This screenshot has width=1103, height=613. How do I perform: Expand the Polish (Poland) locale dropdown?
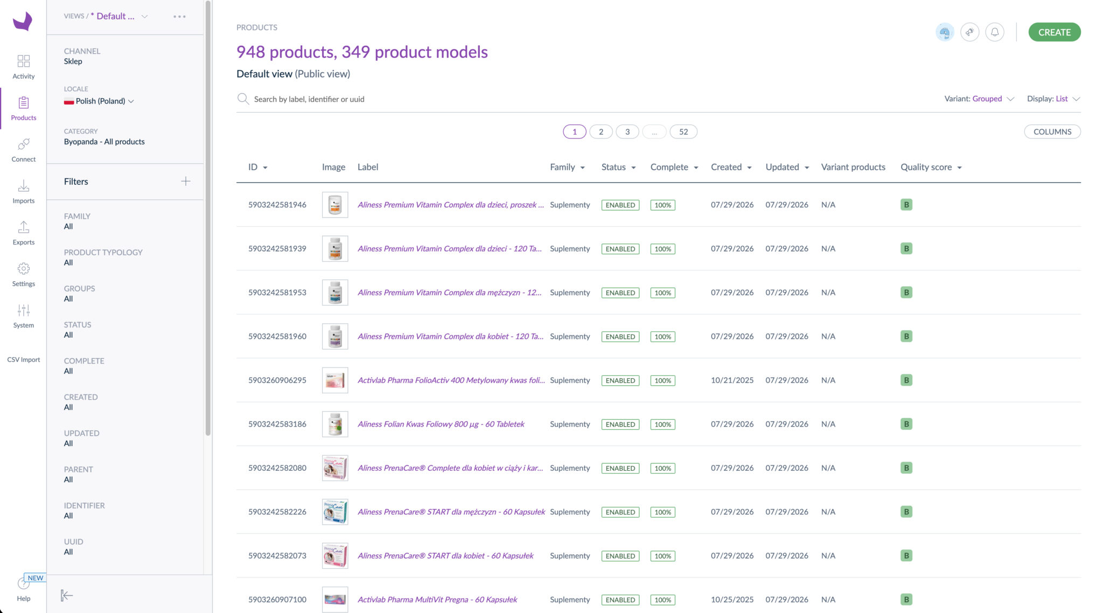coord(99,101)
